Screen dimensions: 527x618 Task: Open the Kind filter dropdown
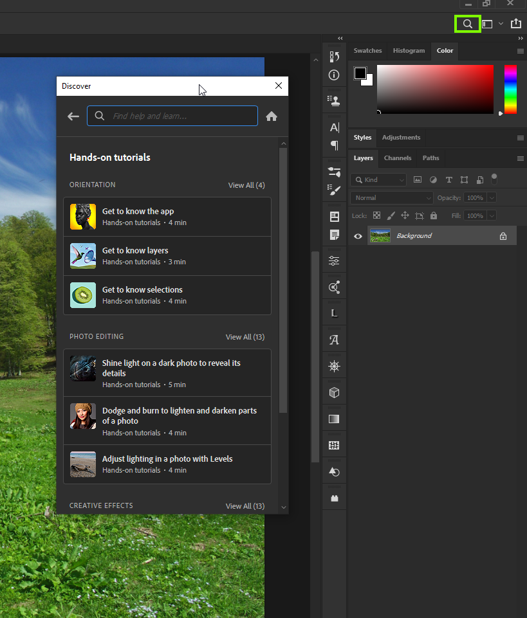pos(378,179)
